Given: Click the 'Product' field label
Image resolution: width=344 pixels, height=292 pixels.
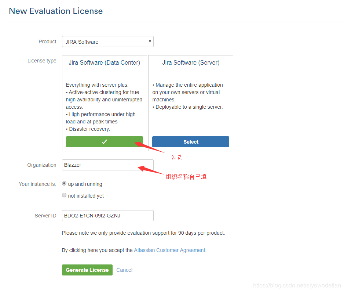Looking at the screenshot, I should click(x=47, y=42).
